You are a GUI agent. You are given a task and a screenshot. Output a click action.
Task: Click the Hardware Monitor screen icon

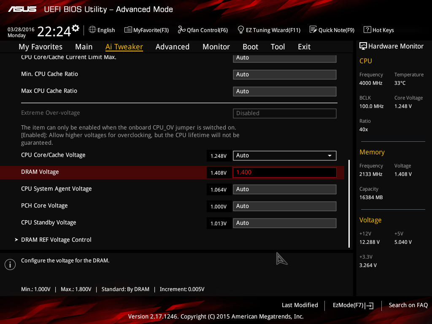tap(363, 46)
